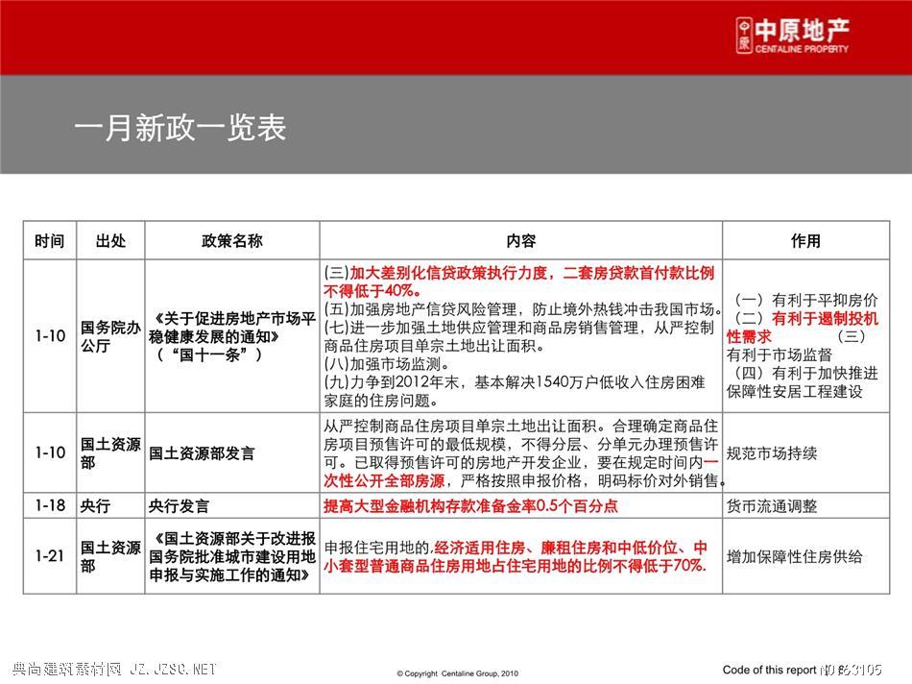Viewport: 912px width, 684px height.
Task: Click the red text 次性公开全部房源
Action: pos(384,480)
